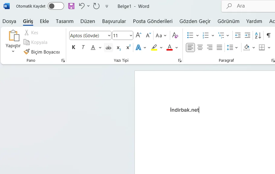Expand the underline style dropdown arrow
The width and height of the screenshot is (275, 174).
tap(100, 48)
